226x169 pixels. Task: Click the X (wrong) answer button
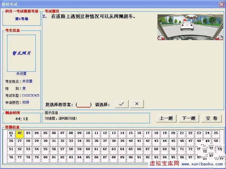click(137, 104)
